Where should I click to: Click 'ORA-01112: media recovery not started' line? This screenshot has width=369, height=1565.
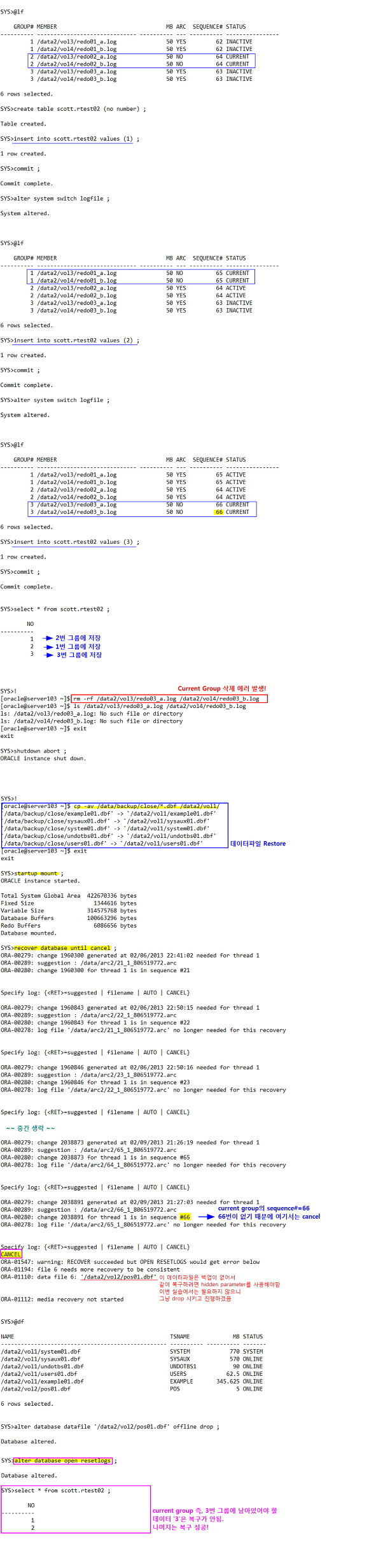click(62, 1300)
